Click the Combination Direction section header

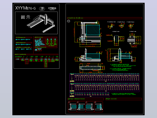point(86,99)
